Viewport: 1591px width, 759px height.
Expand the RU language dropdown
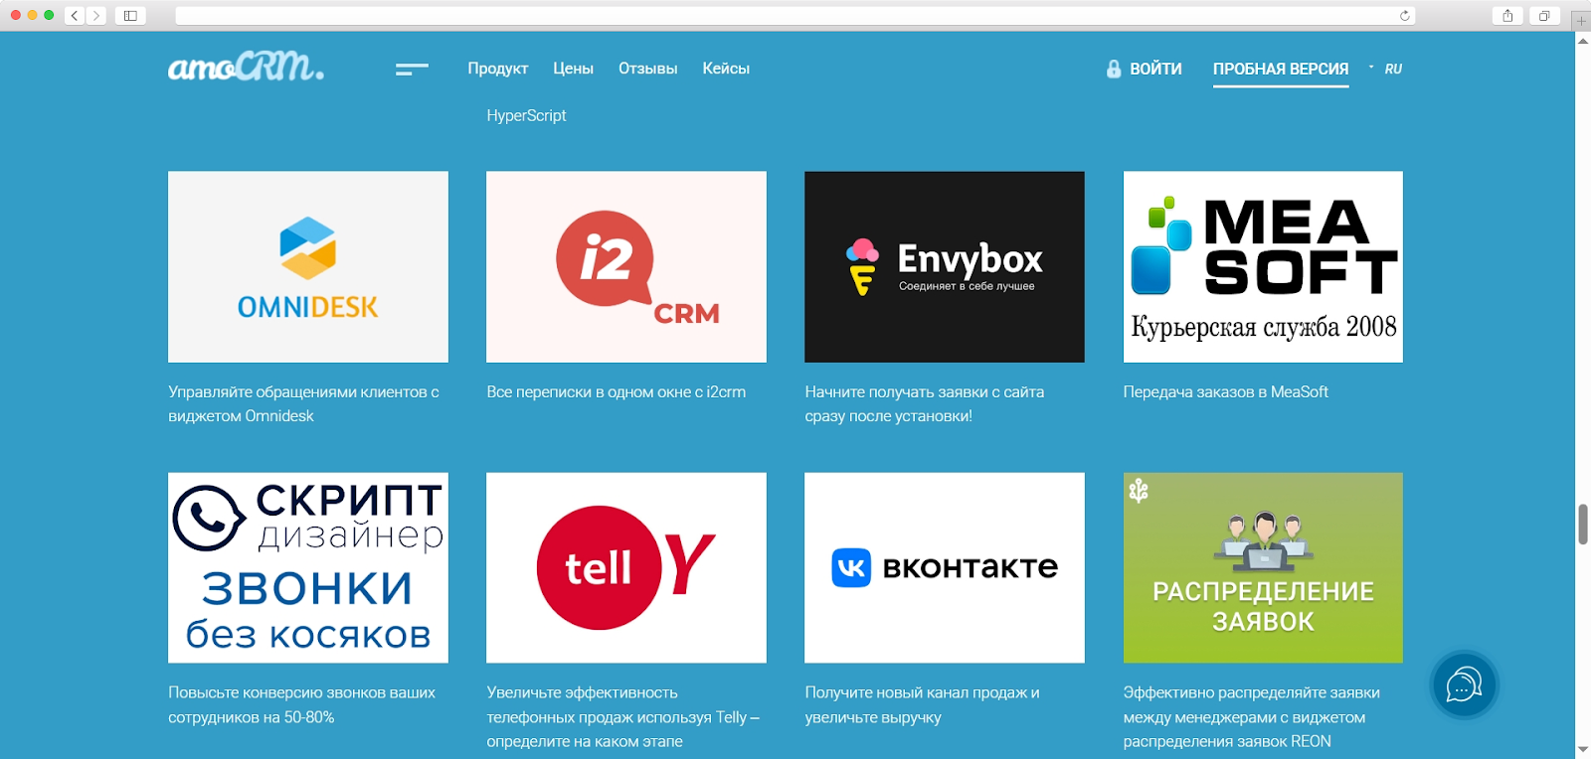pyautogui.click(x=1388, y=69)
